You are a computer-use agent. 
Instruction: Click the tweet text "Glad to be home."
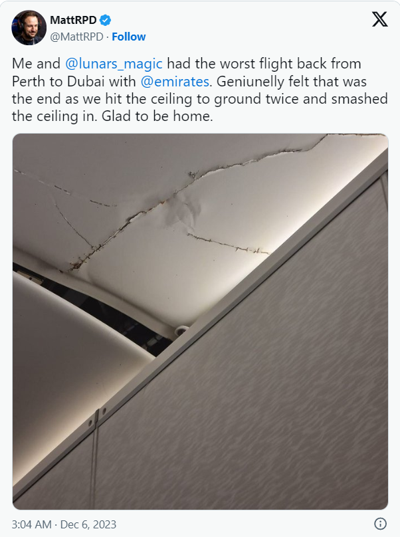[x=157, y=116]
